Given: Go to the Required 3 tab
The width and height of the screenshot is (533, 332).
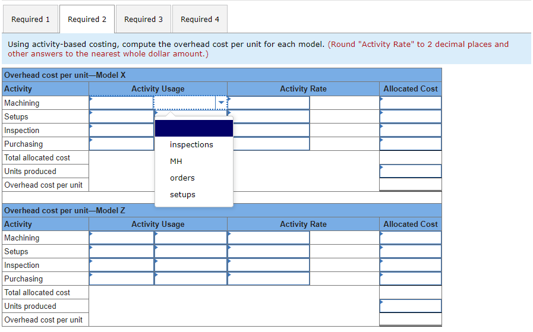Looking at the screenshot, I should [143, 19].
